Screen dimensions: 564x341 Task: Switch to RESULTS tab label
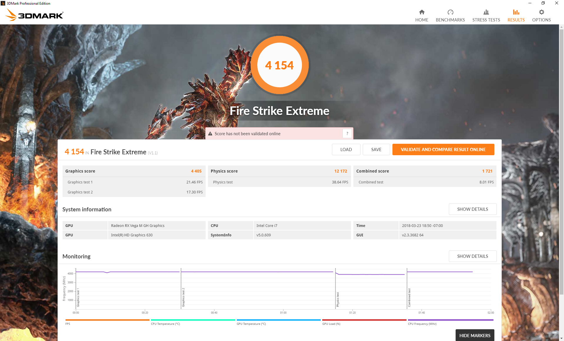click(x=516, y=20)
